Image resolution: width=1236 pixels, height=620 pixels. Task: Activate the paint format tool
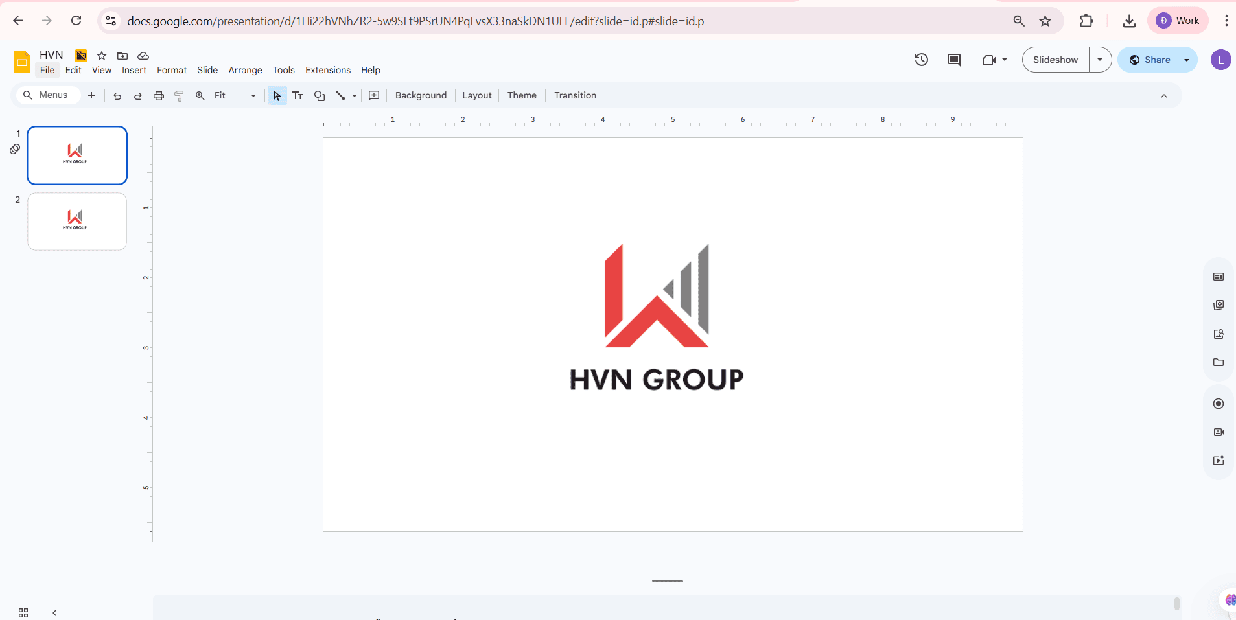click(x=179, y=95)
